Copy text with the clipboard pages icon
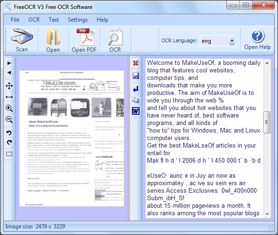 click(136, 100)
